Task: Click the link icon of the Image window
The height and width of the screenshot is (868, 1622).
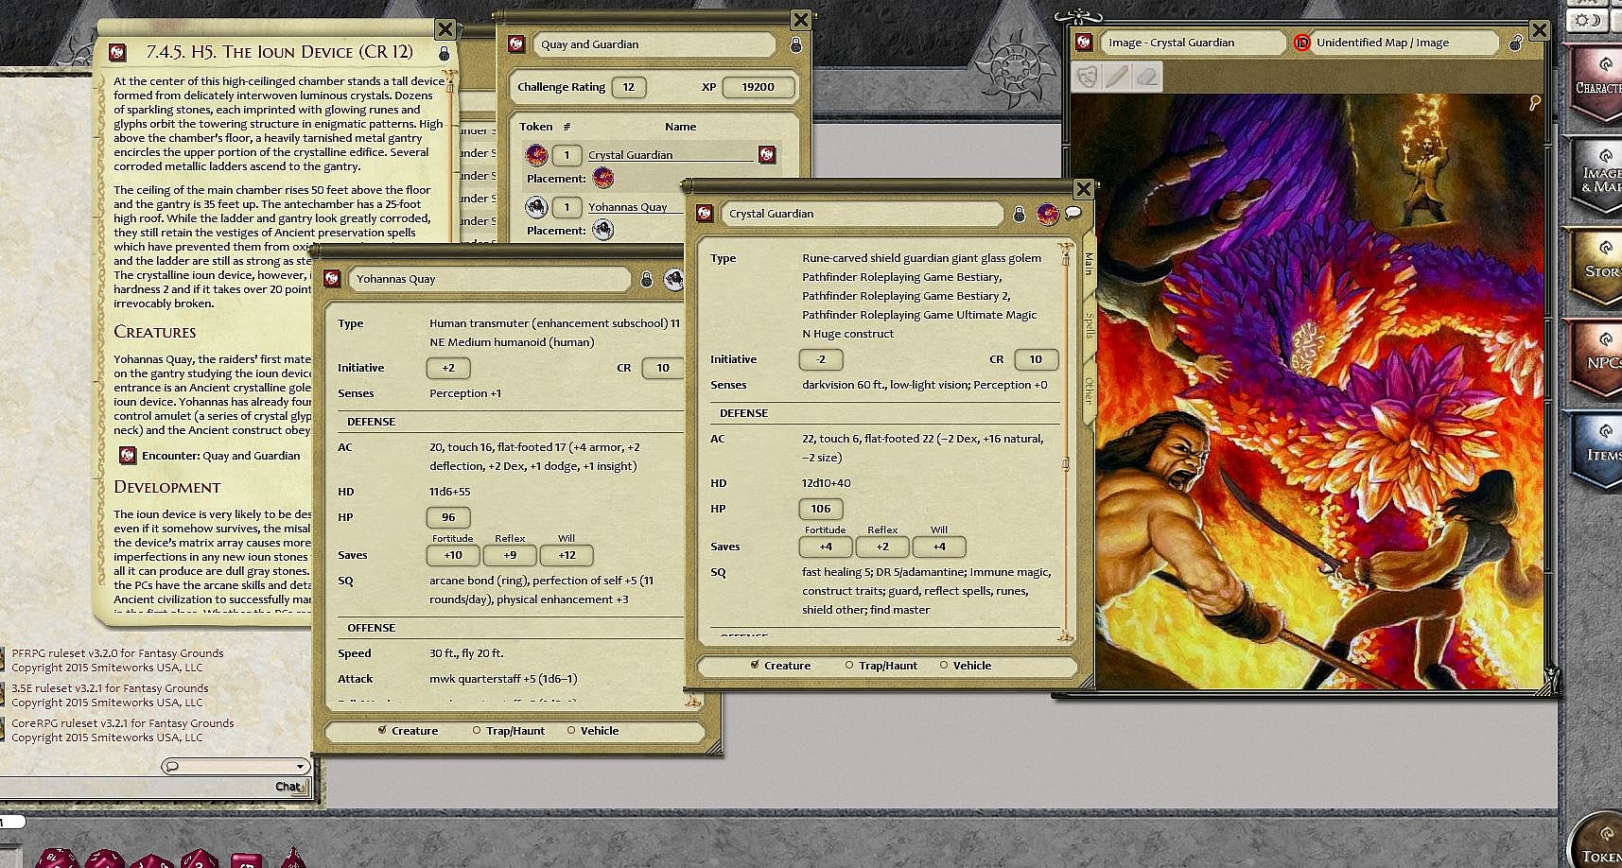Action: tap(1085, 43)
